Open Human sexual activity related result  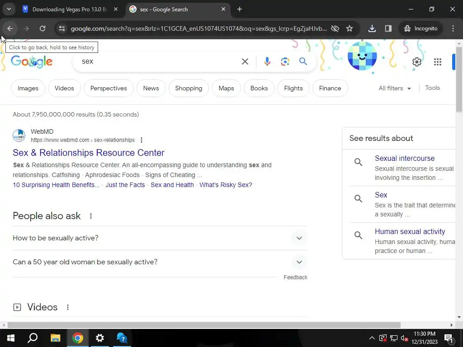410,232
